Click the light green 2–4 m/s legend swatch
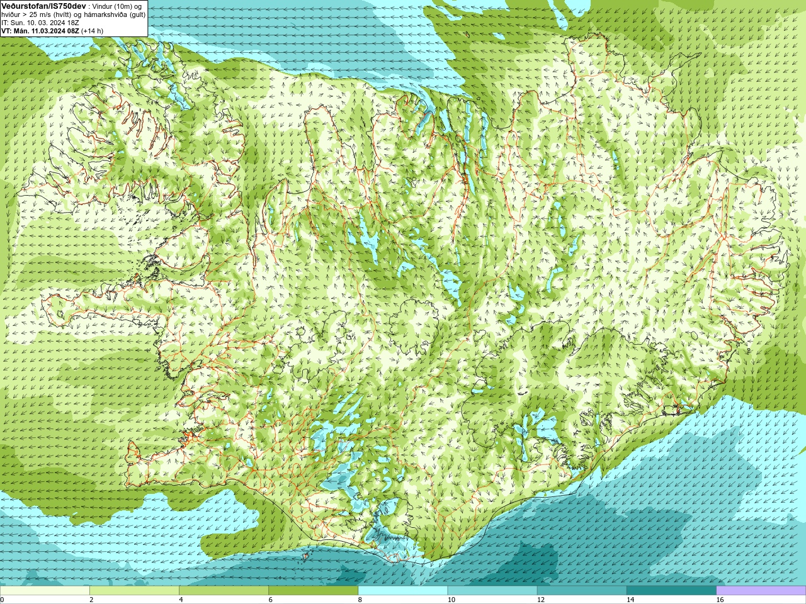 134,590
